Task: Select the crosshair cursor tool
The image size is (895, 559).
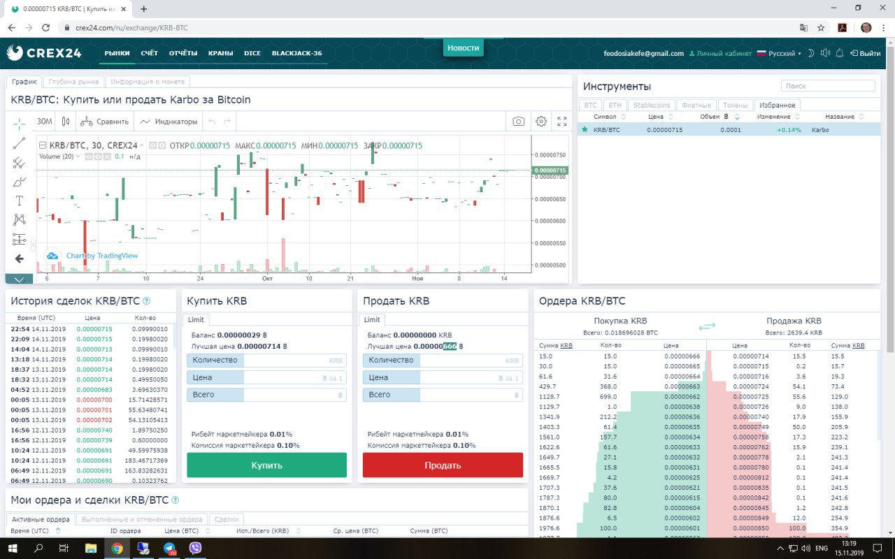Action: (20, 124)
